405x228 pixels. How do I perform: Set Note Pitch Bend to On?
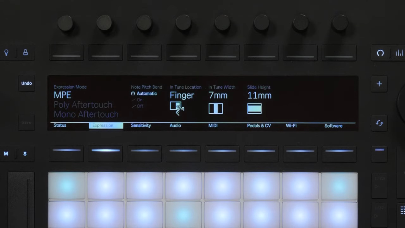140,100
